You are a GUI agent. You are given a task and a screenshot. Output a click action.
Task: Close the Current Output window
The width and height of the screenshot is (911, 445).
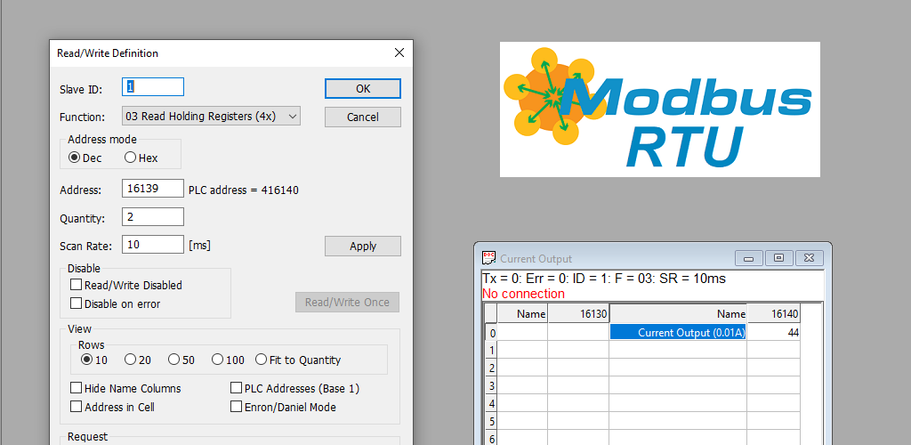810,258
